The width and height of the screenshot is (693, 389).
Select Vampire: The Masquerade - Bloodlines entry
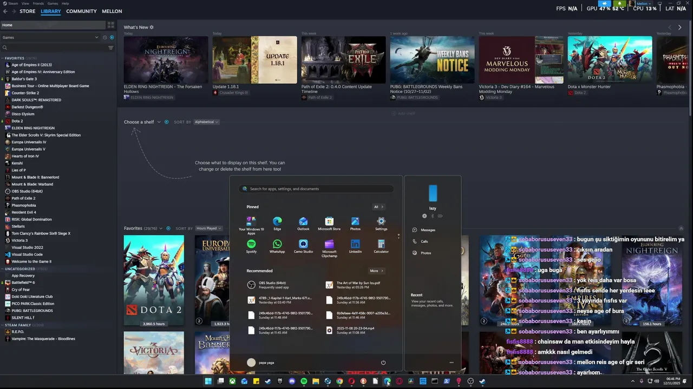coord(43,339)
